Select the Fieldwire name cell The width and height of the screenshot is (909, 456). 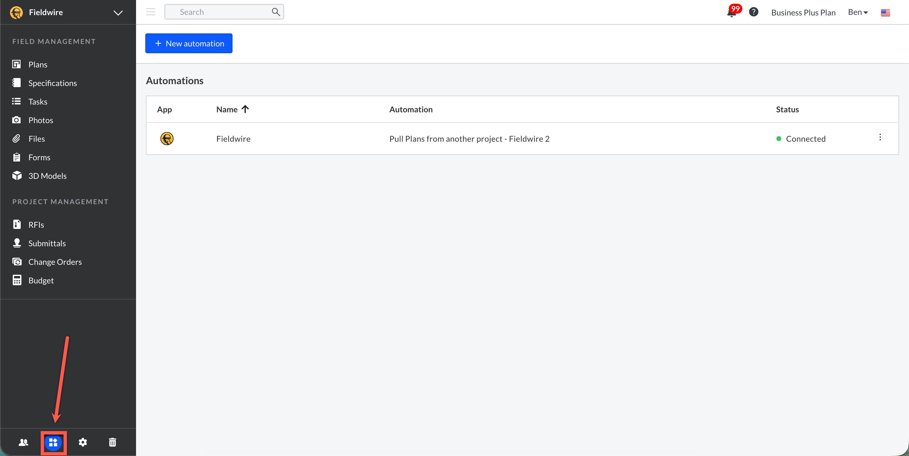pos(233,139)
